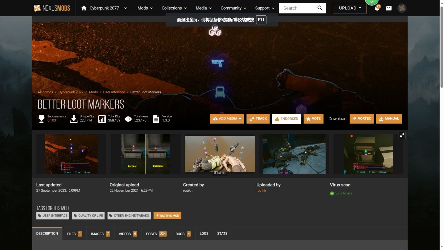Open the '5 items' gallery thumbnail
Screen dimensions: 444x250
click(x=220, y=154)
